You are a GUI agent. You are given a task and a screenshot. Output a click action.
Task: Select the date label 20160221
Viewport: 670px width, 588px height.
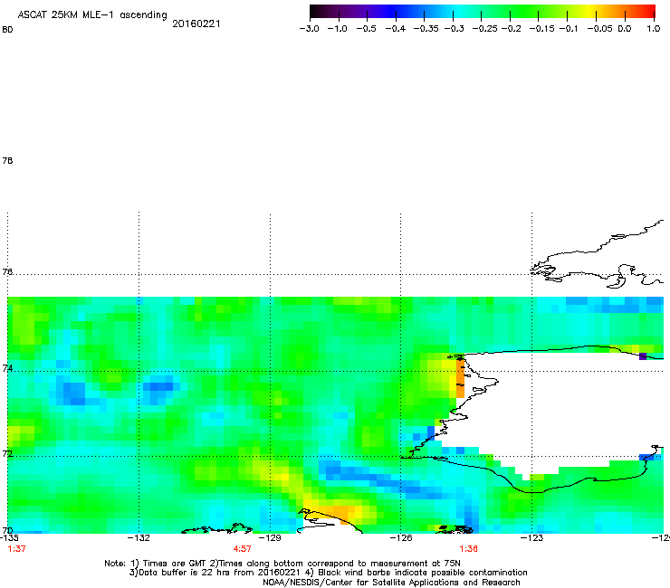[196, 24]
